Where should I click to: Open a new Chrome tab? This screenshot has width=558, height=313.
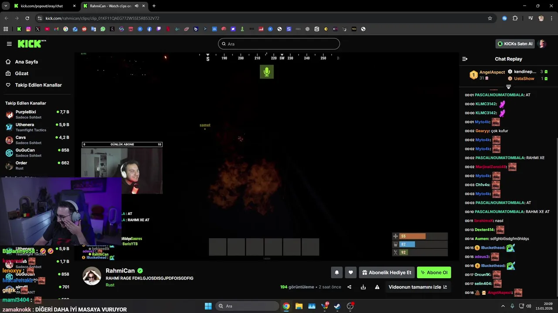(x=154, y=6)
